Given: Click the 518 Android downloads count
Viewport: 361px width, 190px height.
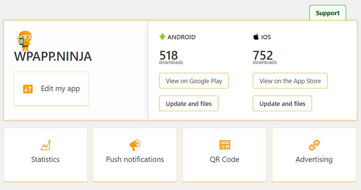Looking at the screenshot, I should [168, 55].
